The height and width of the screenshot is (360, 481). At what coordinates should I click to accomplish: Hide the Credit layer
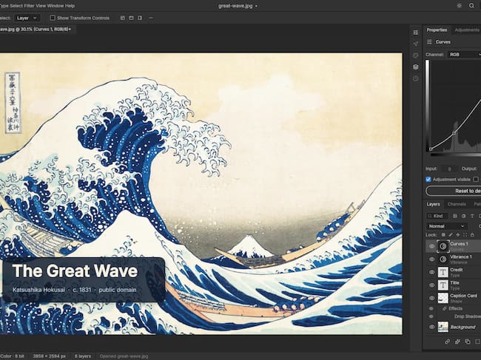(431, 272)
